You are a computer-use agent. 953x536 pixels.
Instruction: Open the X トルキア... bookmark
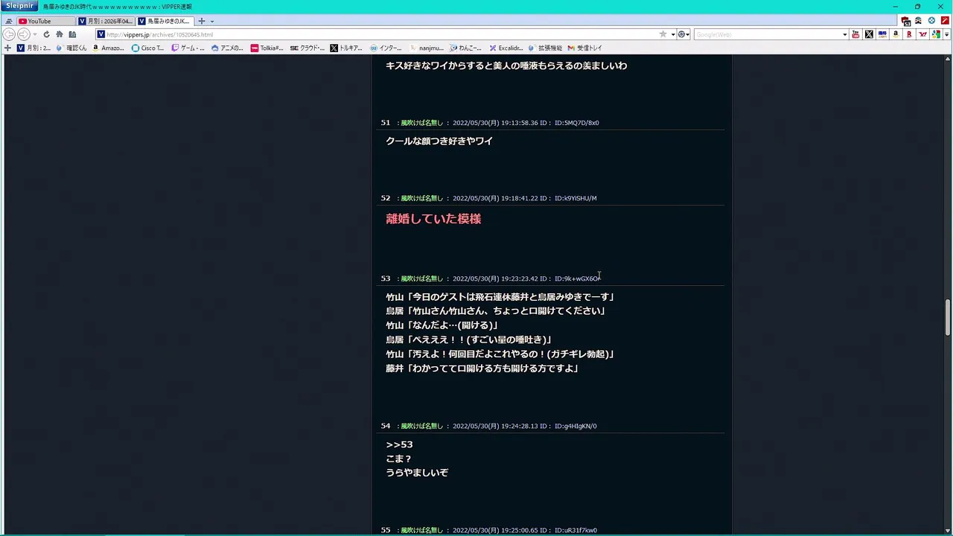coord(346,48)
